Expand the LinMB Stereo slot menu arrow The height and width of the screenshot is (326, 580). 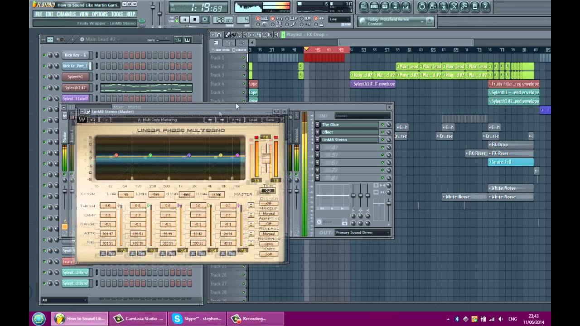[317, 140]
